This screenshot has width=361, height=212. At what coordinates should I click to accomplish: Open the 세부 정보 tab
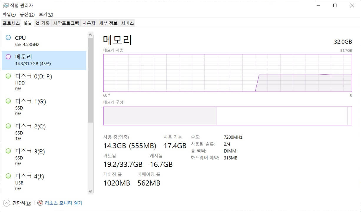coord(108,23)
